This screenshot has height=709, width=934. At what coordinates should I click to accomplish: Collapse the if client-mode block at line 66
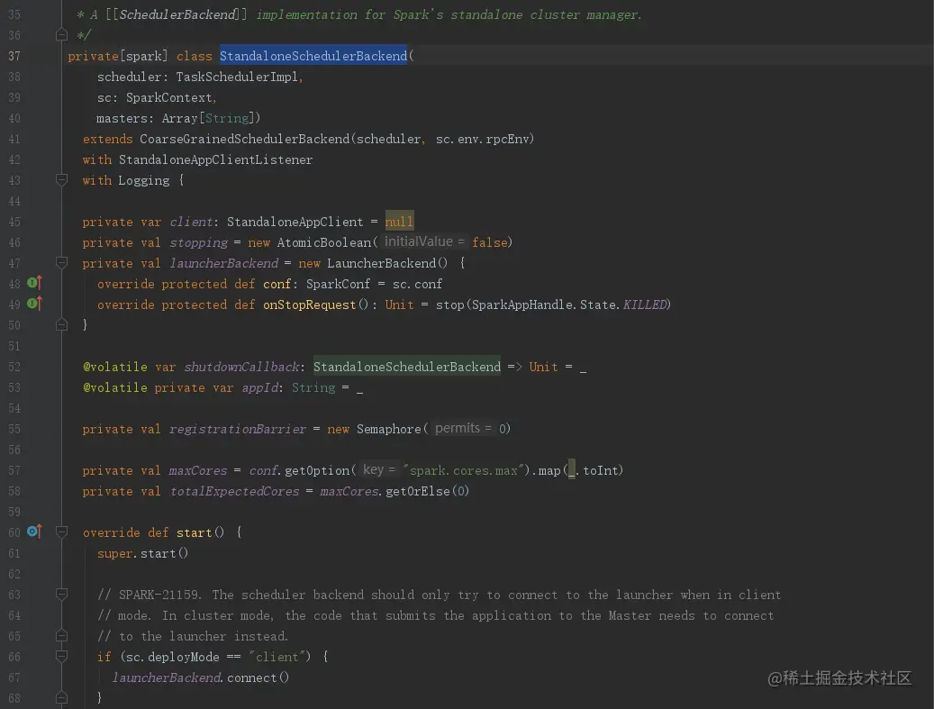[x=61, y=656]
